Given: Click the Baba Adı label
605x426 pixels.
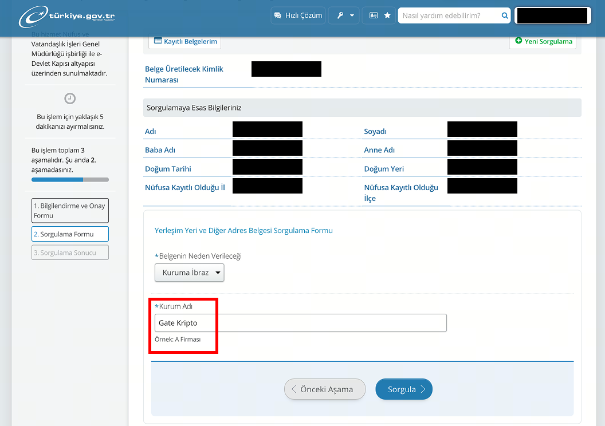Looking at the screenshot, I should click(160, 150).
